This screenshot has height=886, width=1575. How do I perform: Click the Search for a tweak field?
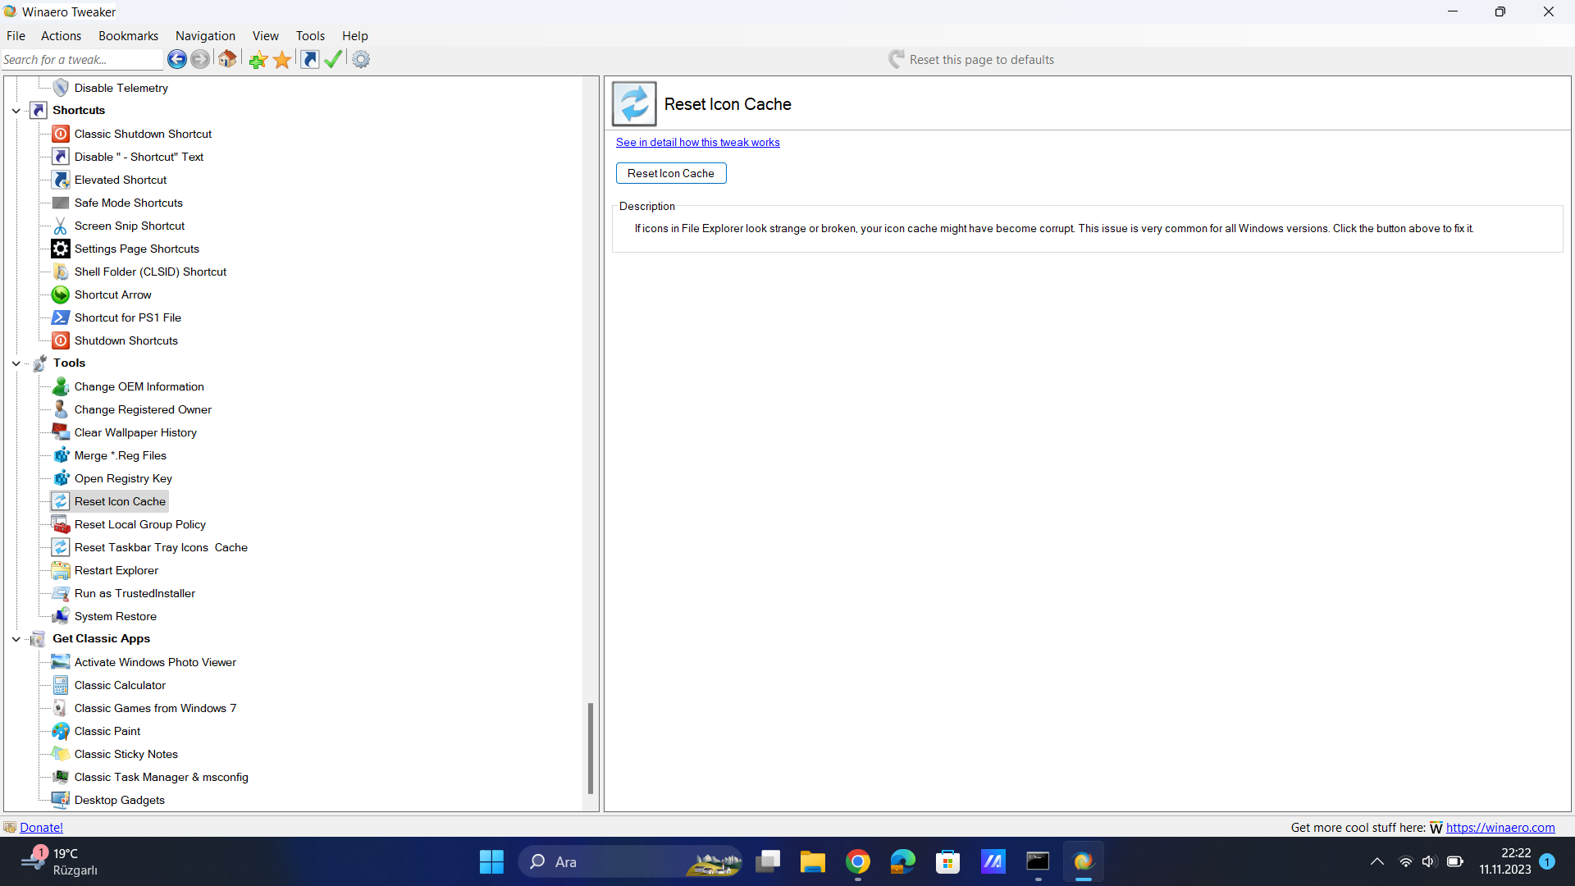(80, 59)
